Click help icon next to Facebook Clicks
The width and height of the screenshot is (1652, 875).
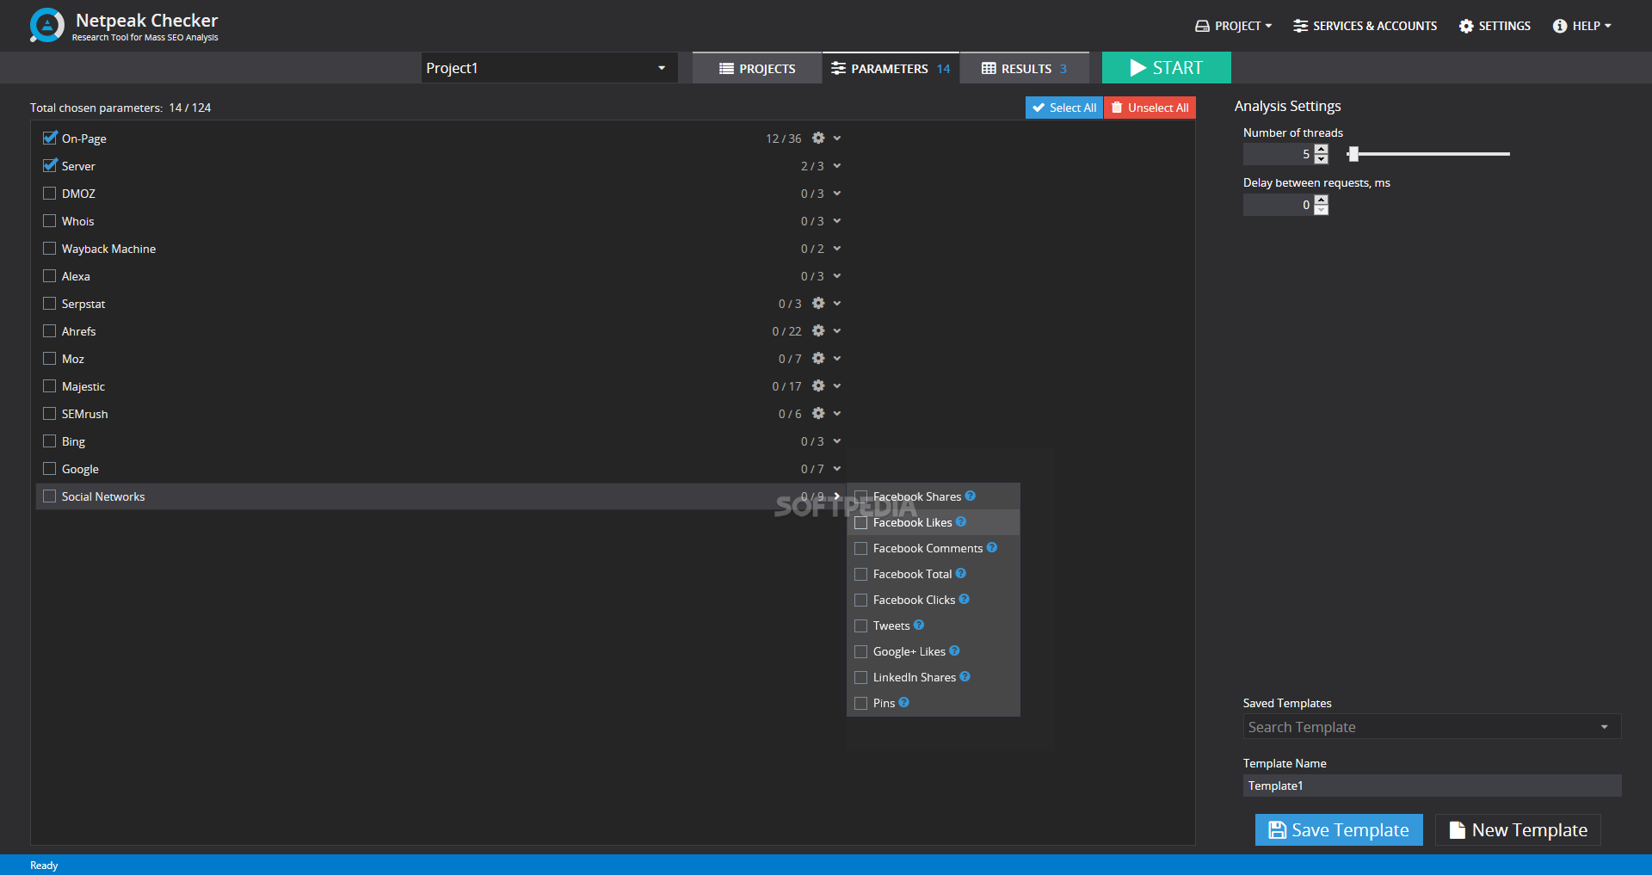tap(965, 599)
